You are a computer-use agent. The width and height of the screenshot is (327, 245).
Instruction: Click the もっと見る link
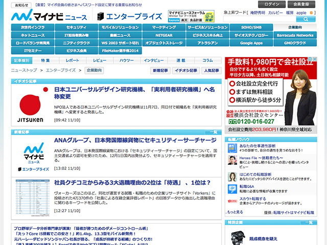tap(235, 212)
